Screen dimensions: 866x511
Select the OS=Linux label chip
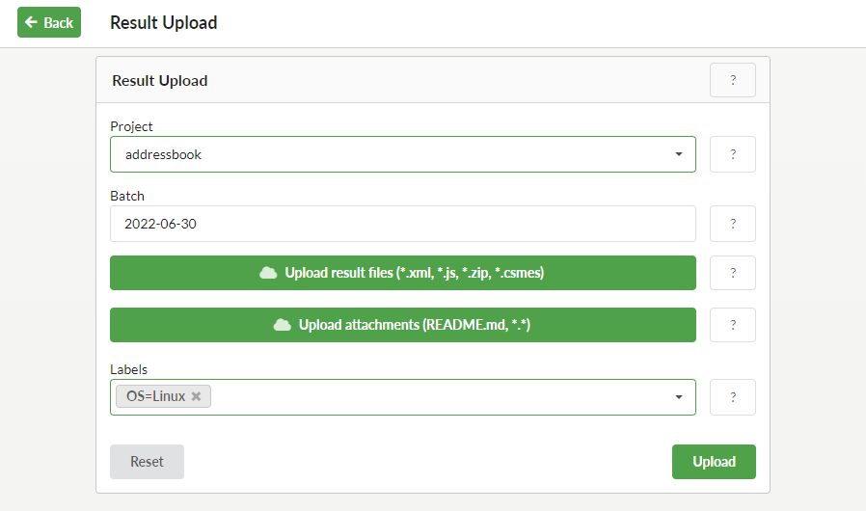[156, 396]
